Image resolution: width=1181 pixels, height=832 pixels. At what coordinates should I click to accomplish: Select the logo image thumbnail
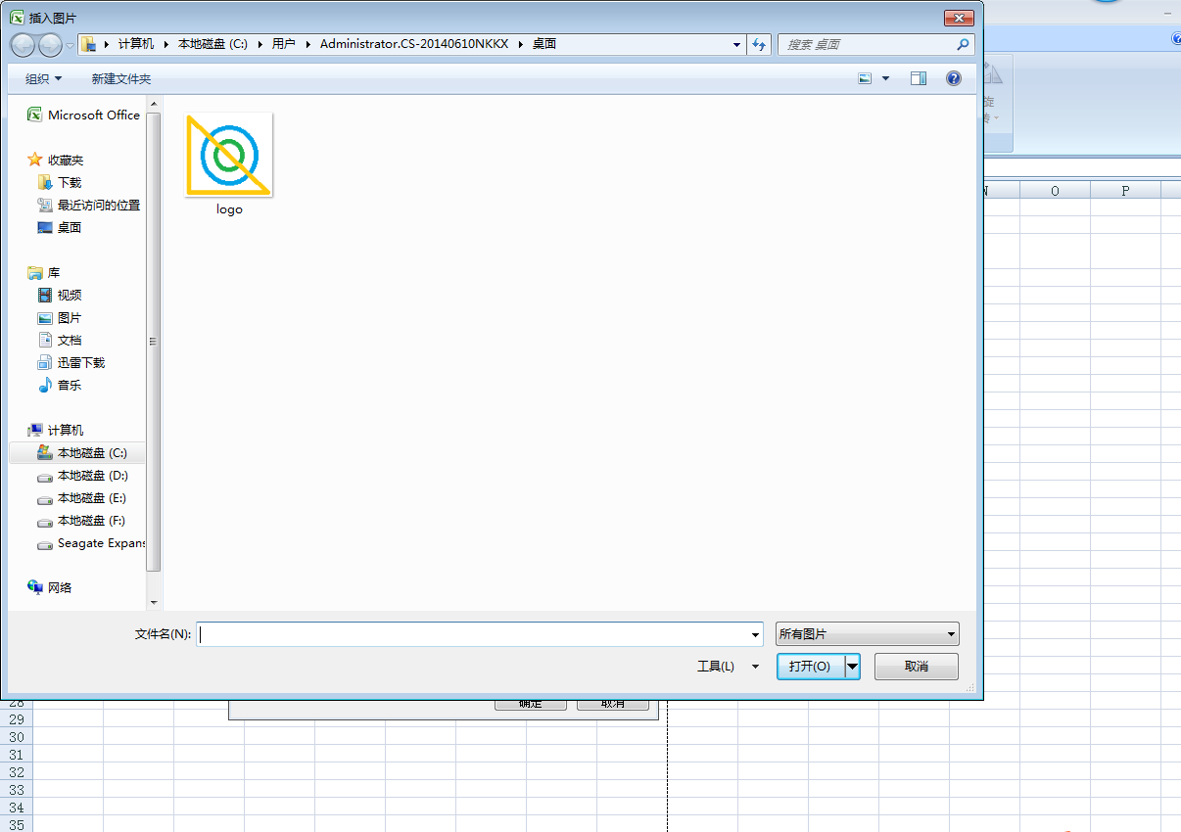pos(229,155)
